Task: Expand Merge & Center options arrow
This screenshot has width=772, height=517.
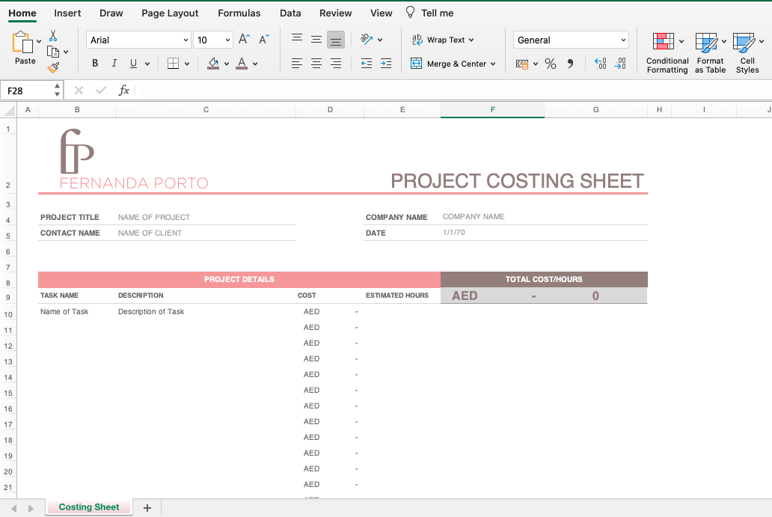Action: pyautogui.click(x=493, y=64)
